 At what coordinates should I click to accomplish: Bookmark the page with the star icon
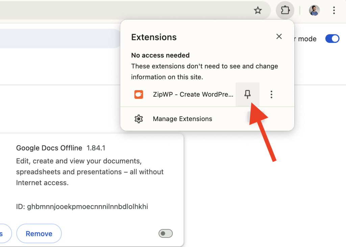coord(258,10)
